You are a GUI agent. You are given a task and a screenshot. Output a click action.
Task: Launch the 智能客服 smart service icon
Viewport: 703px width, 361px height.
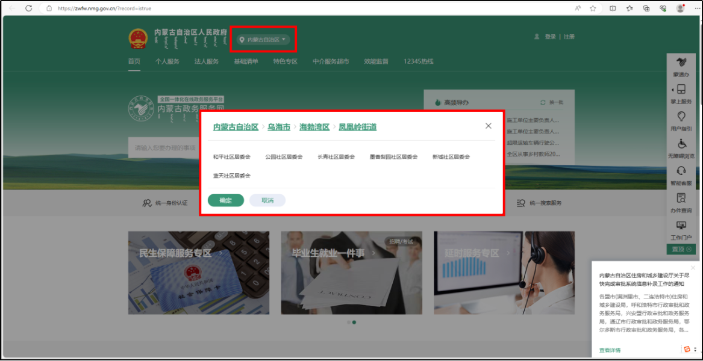click(x=681, y=175)
